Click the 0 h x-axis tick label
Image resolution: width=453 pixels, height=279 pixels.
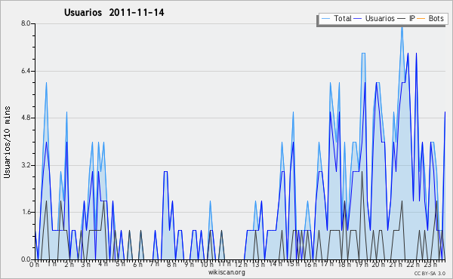[x=35, y=265]
